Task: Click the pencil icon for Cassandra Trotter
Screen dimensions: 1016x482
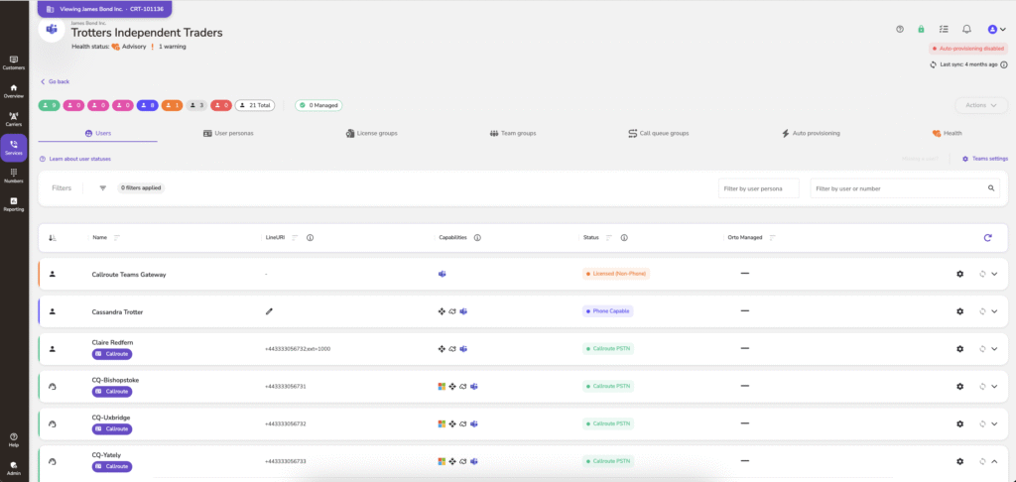Action: click(269, 311)
